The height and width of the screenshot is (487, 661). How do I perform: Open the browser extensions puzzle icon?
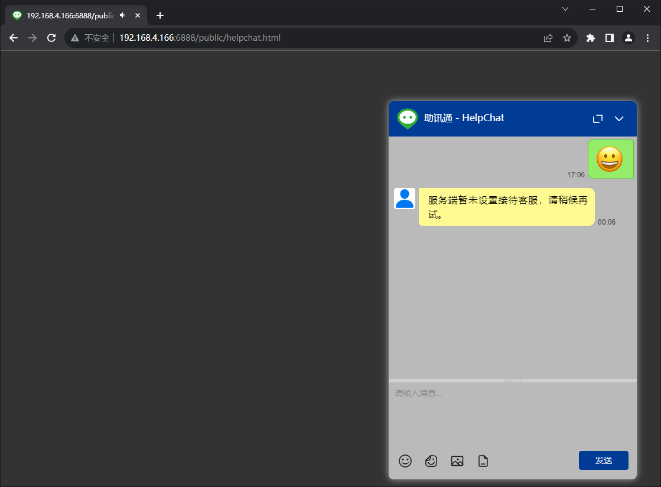point(591,38)
